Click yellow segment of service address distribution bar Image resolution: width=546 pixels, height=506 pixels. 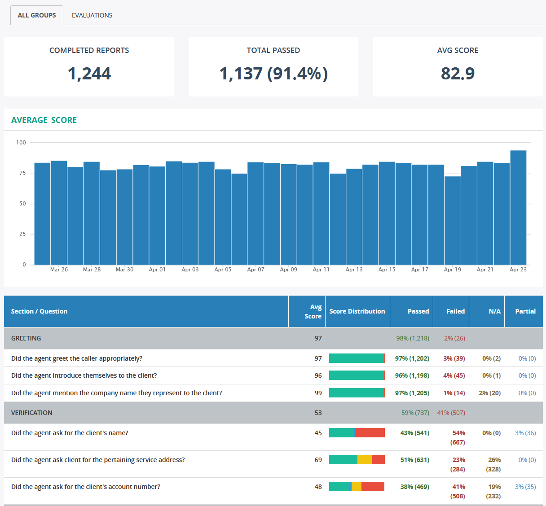tap(365, 460)
